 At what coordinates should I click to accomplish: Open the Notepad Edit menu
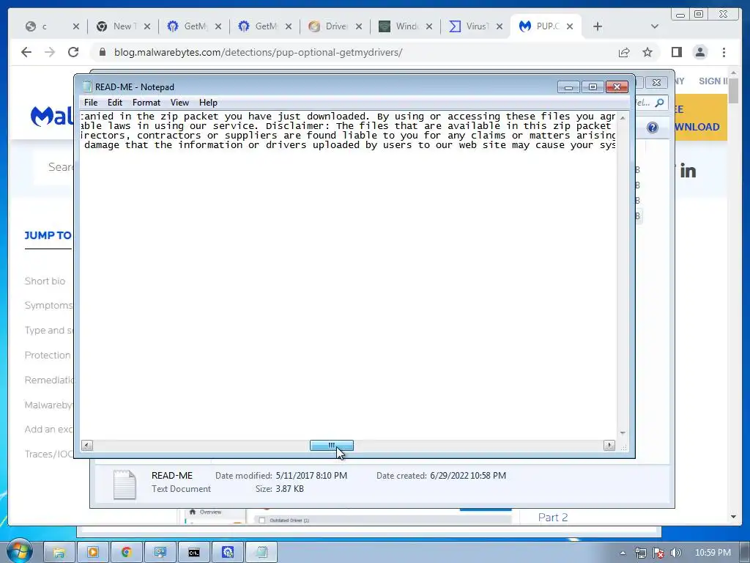(x=115, y=103)
